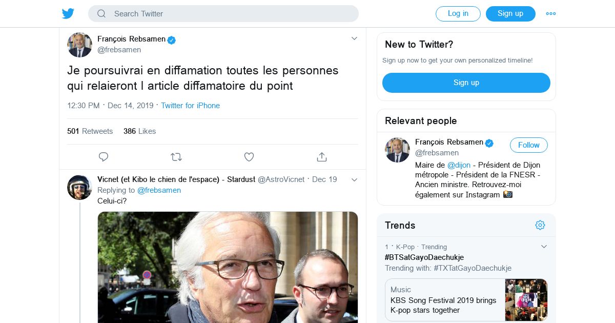Open the Twitter for iPhone link

[x=190, y=106]
